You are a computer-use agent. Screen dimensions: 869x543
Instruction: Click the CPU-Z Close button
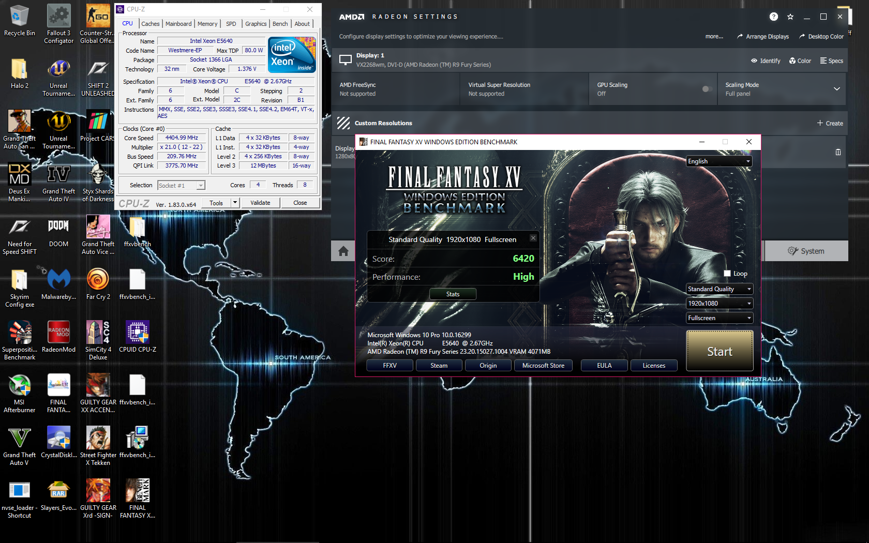(300, 203)
